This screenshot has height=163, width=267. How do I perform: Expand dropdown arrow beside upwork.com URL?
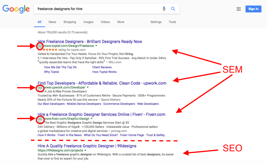tap(88, 87)
